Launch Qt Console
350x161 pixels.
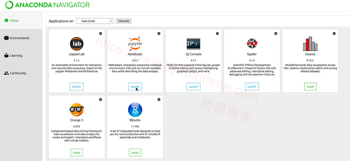coord(193,86)
